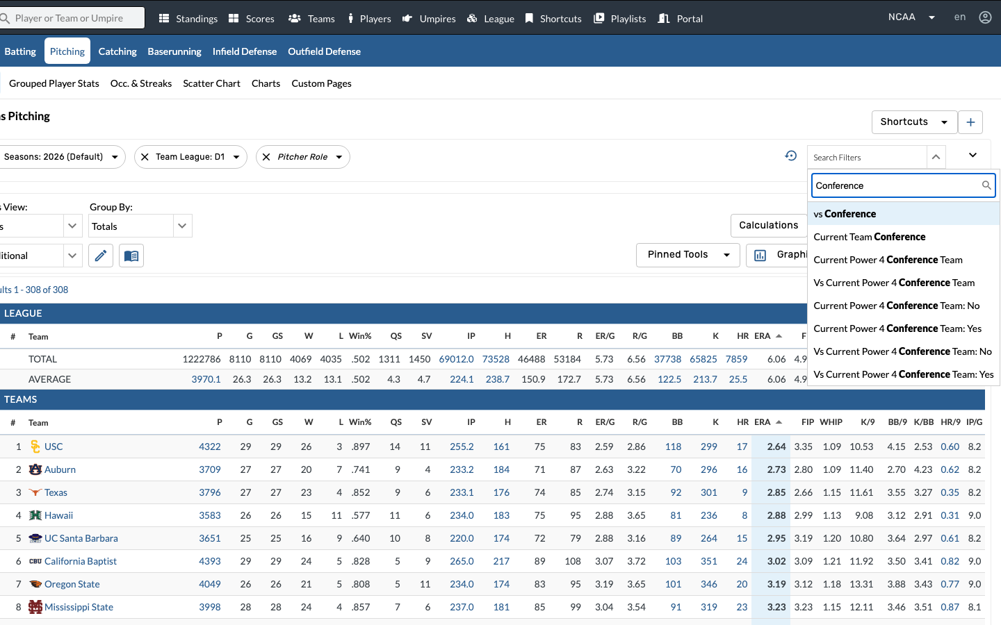Open the Calculations button
The image size is (1001, 625).
[x=769, y=226]
